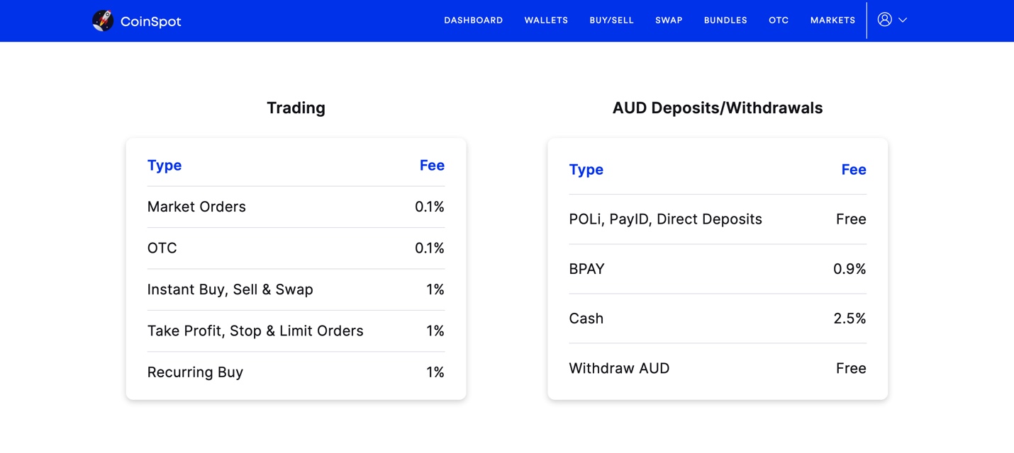Viewport: 1014px width, 453px height.
Task: Open the Wallets menu item
Action: click(x=546, y=21)
